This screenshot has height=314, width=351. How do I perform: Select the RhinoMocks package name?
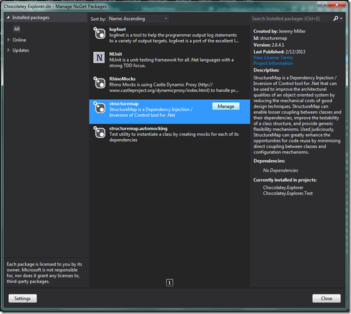pos(123,79)
